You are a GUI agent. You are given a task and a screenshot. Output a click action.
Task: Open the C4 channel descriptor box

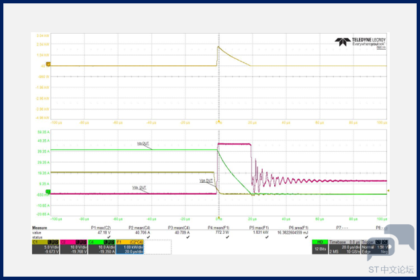101,247
